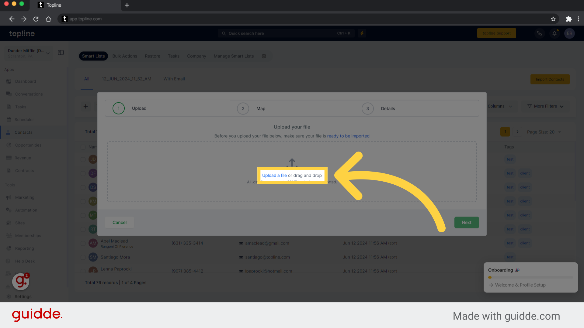Click the Cancel button in upload dialog

pyautogui.click(x=119, y=222)
